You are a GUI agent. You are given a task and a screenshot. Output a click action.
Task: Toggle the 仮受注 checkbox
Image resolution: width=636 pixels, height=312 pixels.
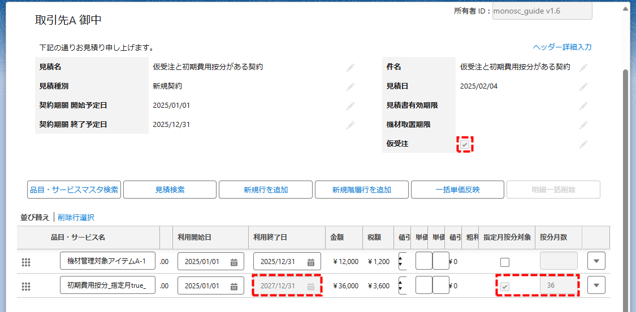pyautogui.click(x=464, y=144)
